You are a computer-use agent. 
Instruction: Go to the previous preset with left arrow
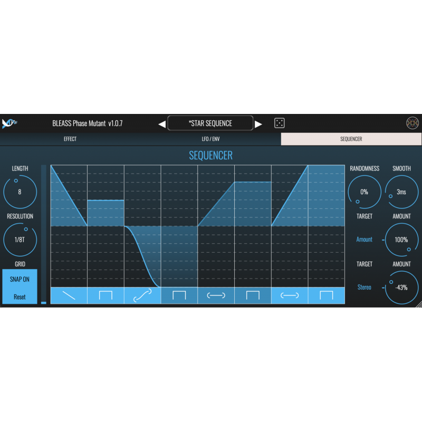(162, 124)
